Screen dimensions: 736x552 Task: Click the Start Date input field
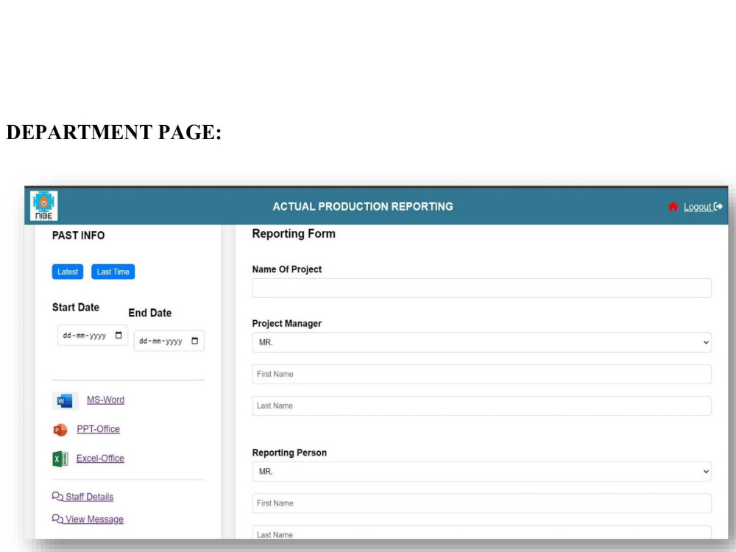93,335
